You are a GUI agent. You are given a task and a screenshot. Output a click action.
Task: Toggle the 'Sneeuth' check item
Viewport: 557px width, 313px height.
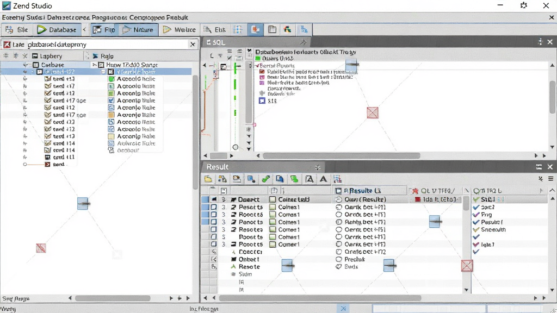pos(476,230)
